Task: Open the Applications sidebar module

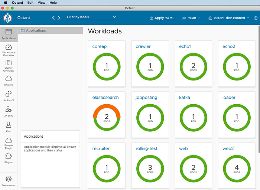Action: tap(9, 35)
